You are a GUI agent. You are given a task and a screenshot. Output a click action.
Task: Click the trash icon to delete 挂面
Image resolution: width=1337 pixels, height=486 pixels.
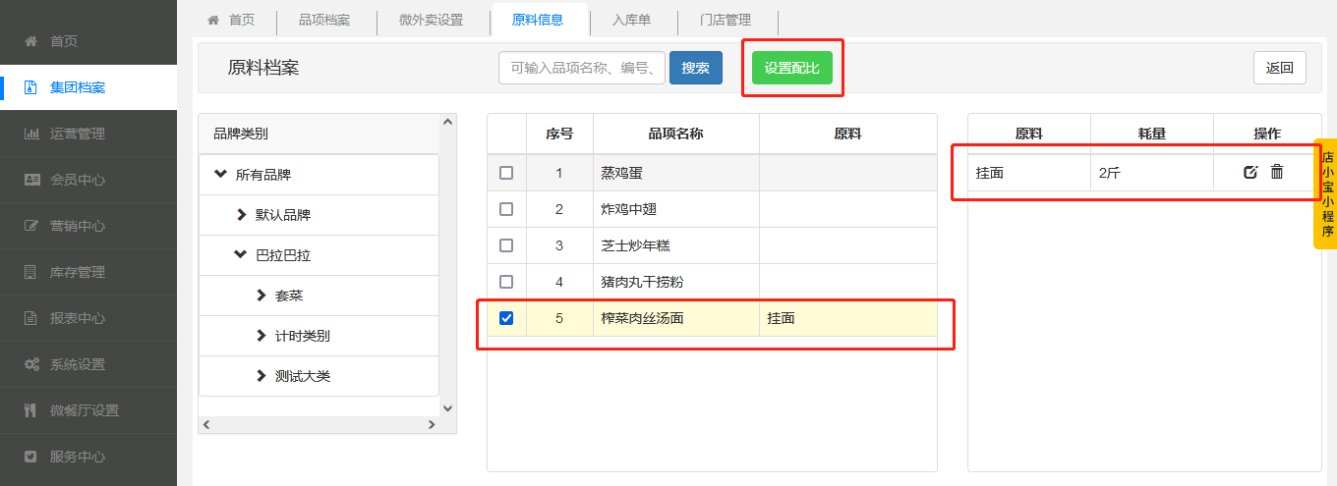(x=1277, y=172)
